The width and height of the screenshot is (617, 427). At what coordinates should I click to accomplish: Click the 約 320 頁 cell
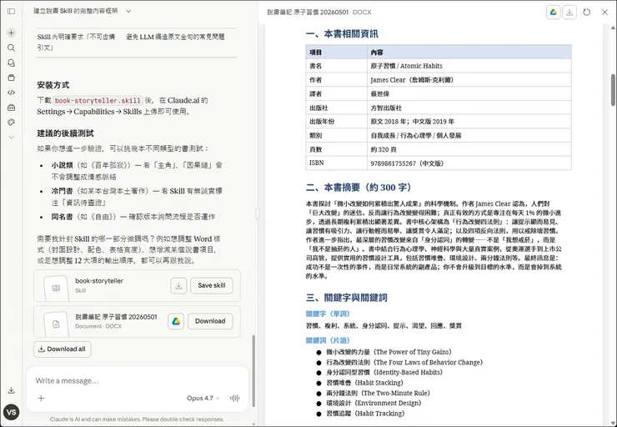click(x=469, y=149)
